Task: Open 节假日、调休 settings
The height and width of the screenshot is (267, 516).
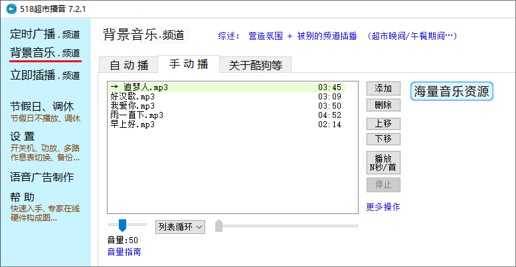Action: (42, 107)
